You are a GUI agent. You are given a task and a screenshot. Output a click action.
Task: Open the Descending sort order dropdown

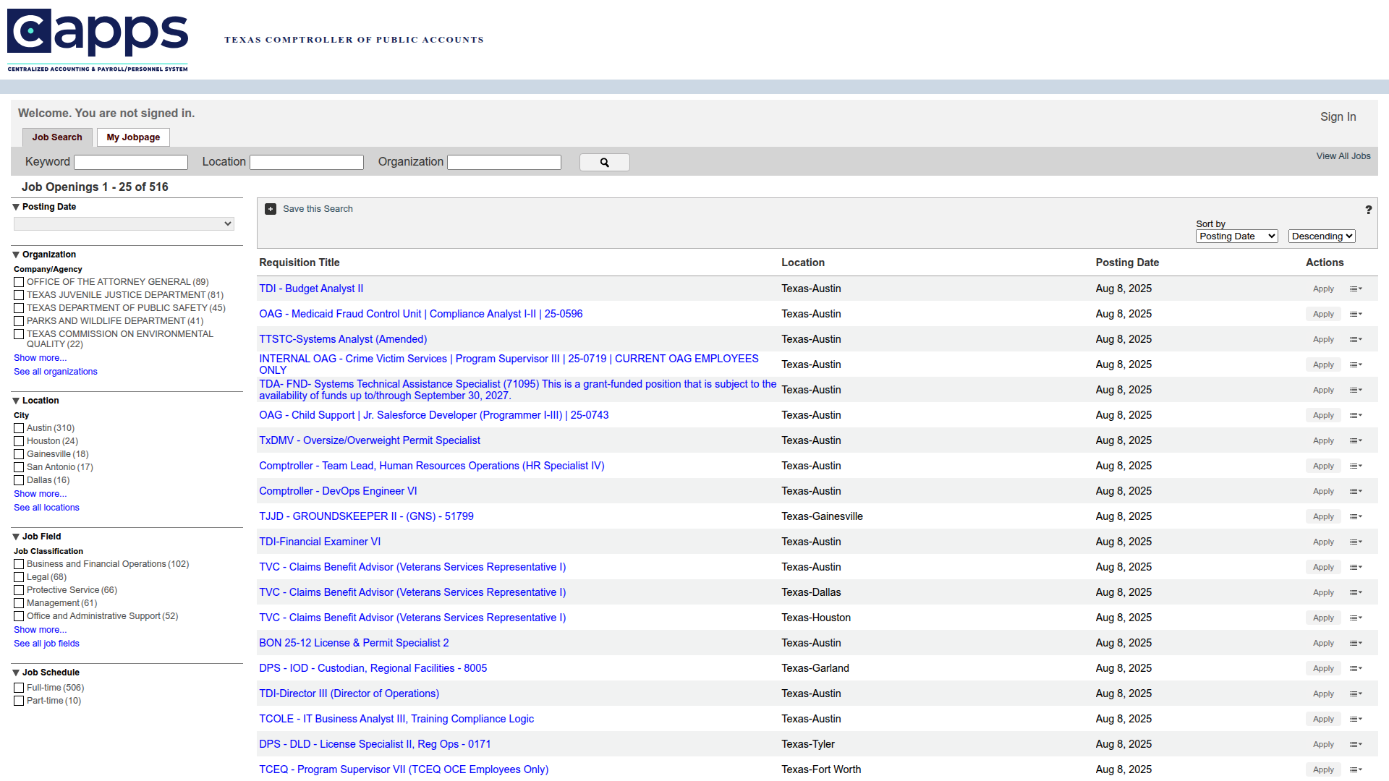(1322, 236)
